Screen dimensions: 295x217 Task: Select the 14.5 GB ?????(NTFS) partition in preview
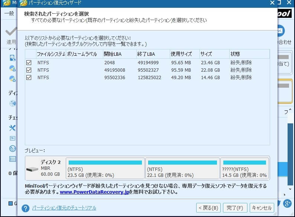244,168
